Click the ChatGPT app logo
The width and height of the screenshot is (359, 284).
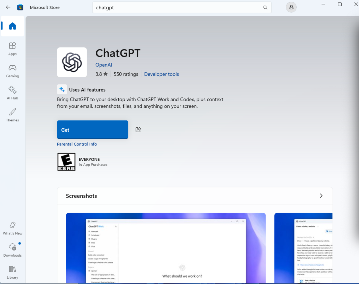coord(72,62)
